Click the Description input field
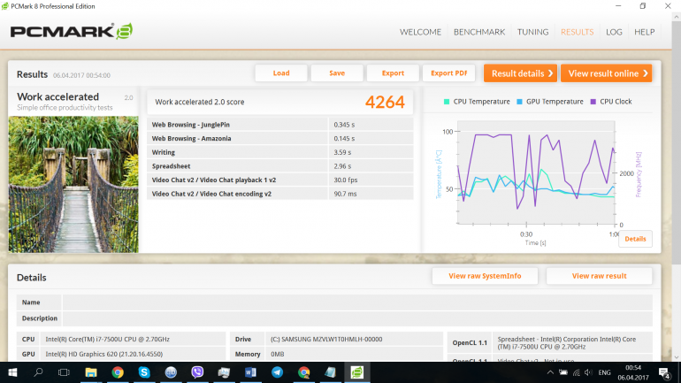 (x=357, y=318)
